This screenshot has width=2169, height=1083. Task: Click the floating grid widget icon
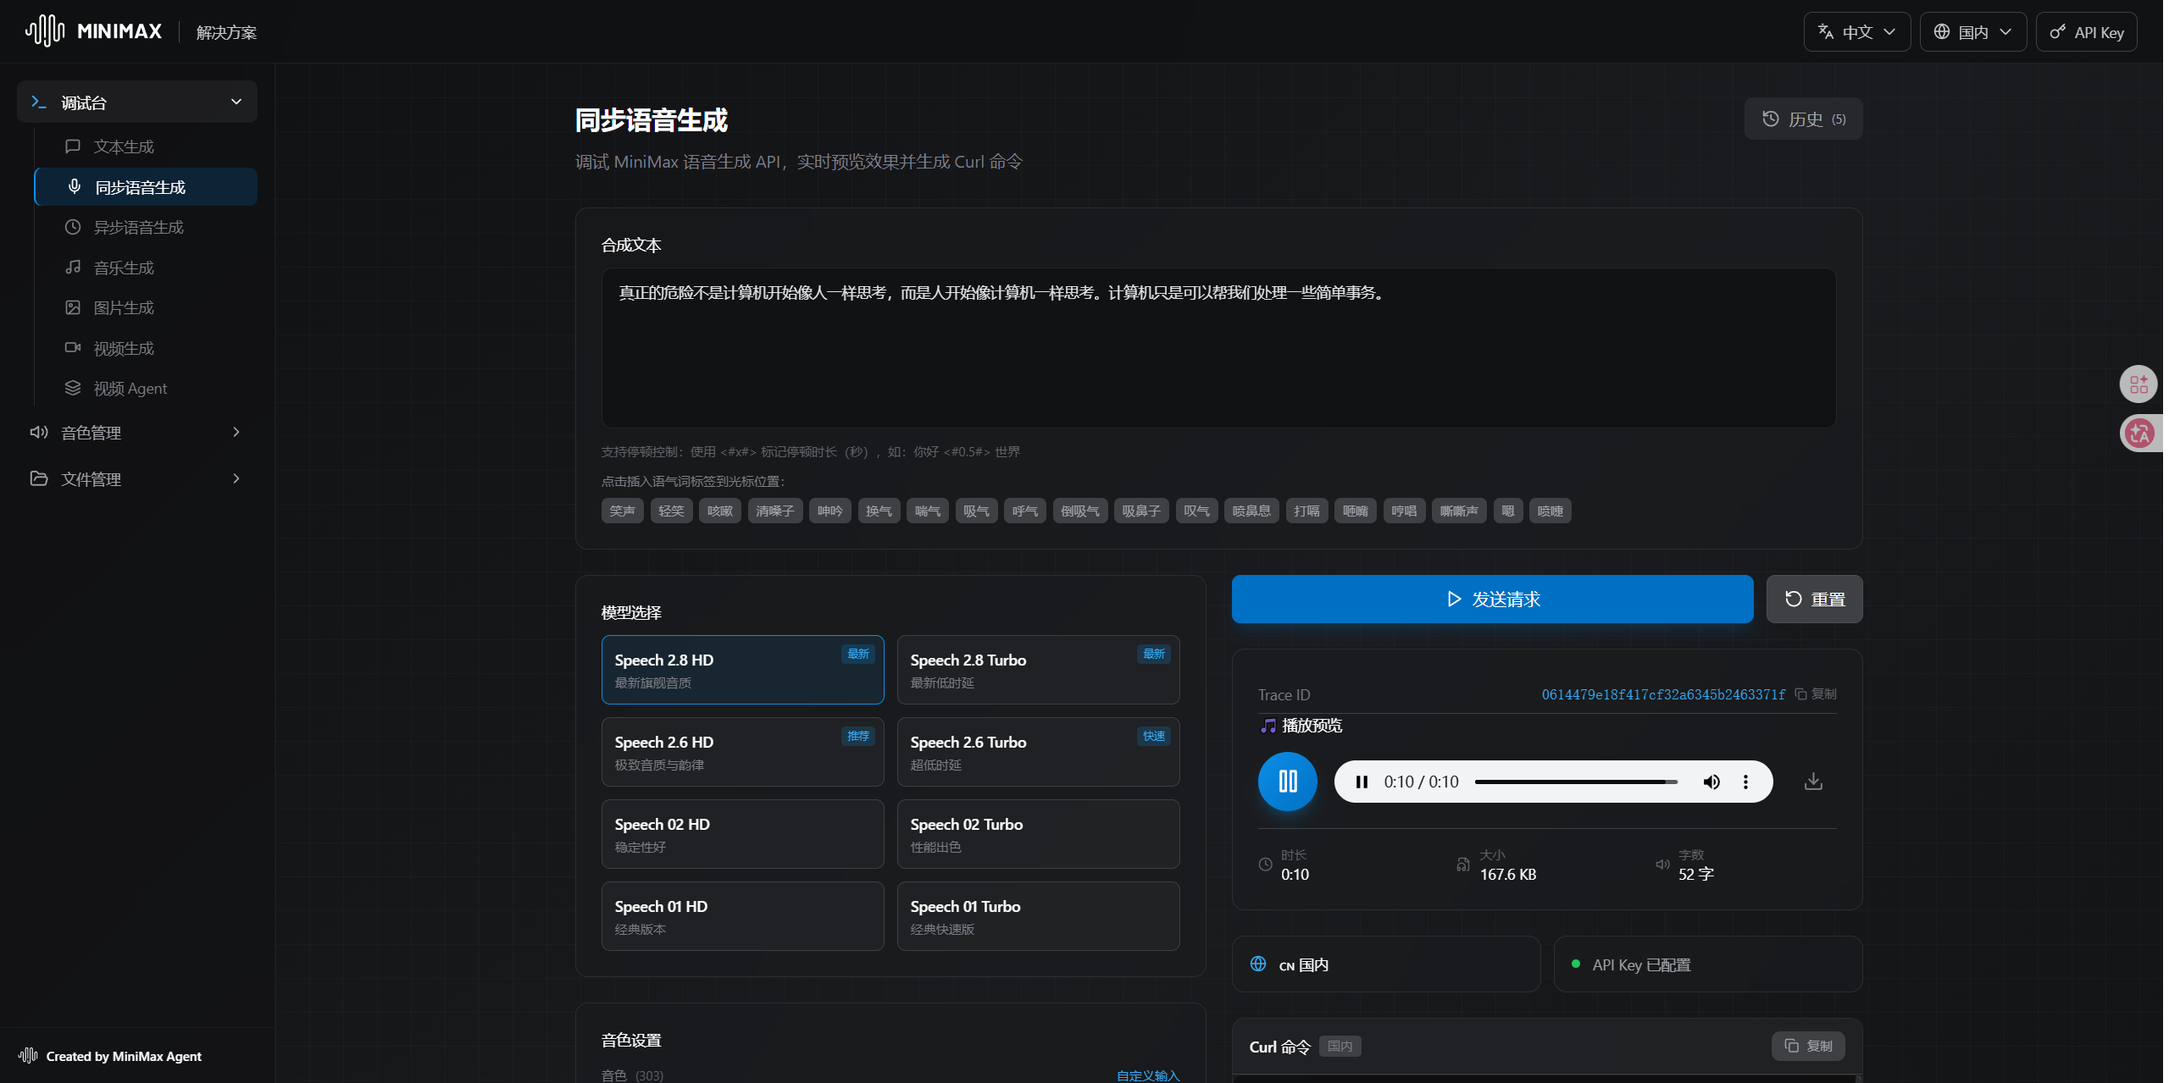click(x=2138, y=384)
